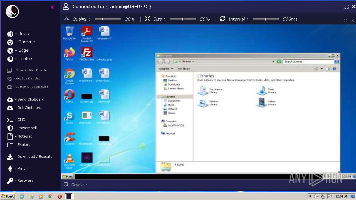Select Desktop under Favorites
Screen dimensions: 356x200
pyautogui.click(x=170, y=81)
